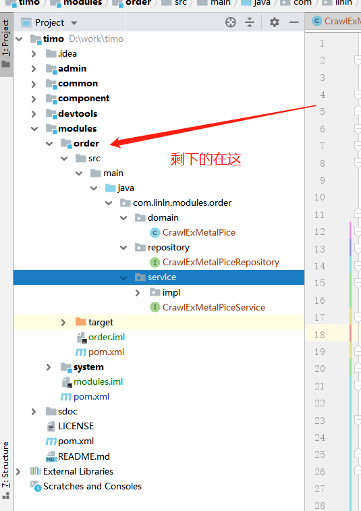Image resolution: width=361 pixels, height=511 pixels.
Task: Select CrawlExMetalPiceService interface icon
Action: [155, 307]
